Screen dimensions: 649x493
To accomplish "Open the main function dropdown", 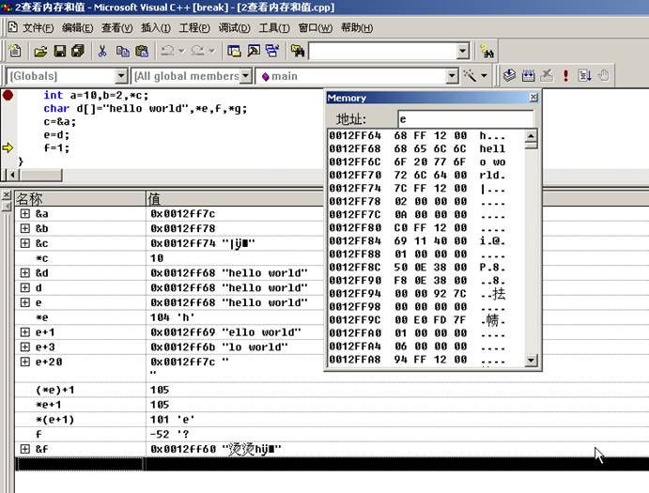I will 451,76.
